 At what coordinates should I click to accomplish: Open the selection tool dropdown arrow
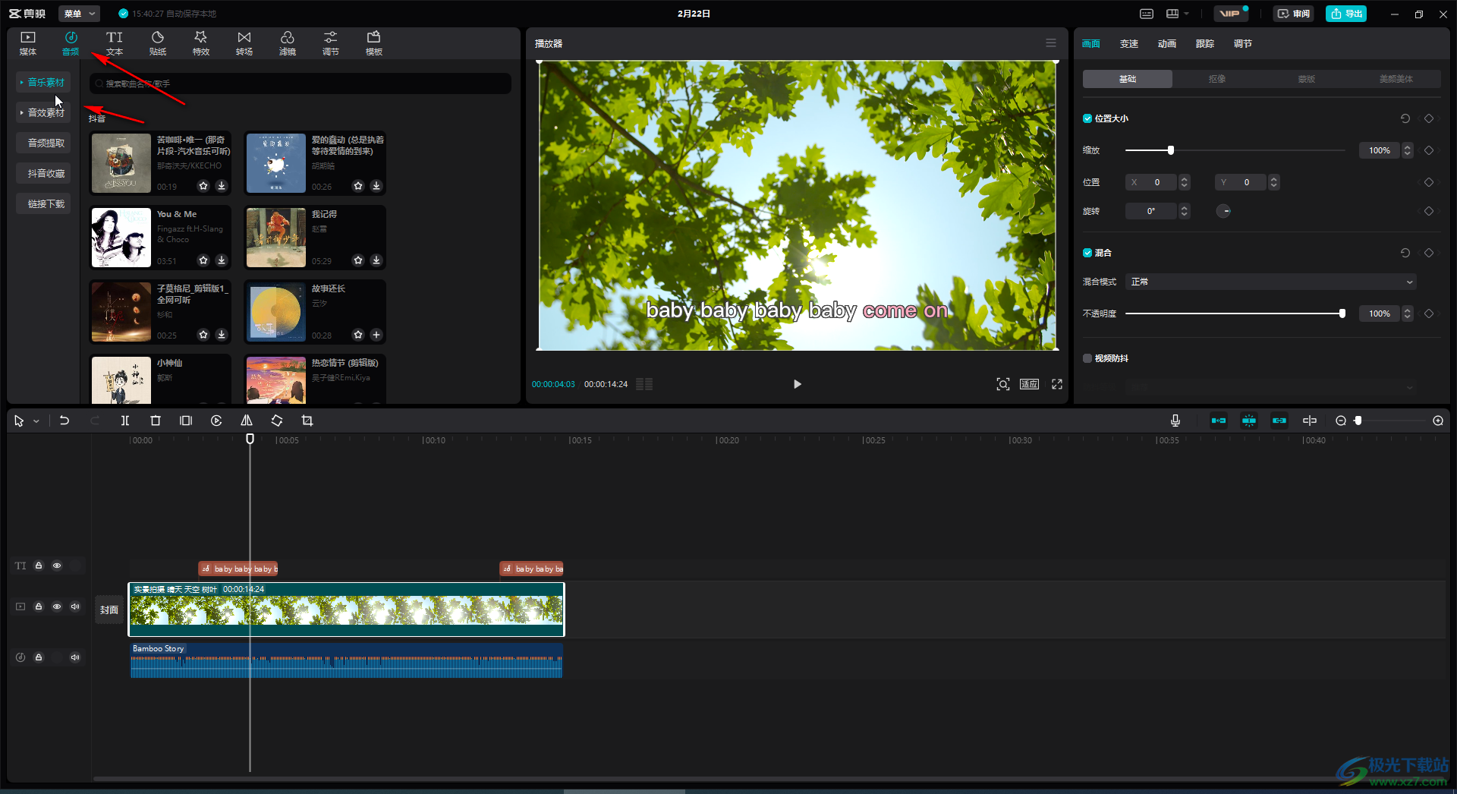click(x=36, y=421)
